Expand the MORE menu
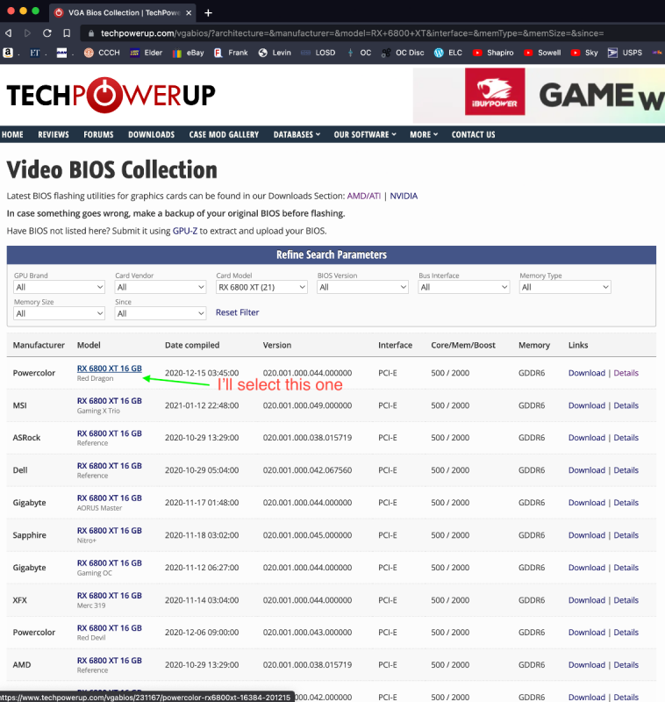The height and width of the screenshot is (702, 665). (x=424, y=134)
